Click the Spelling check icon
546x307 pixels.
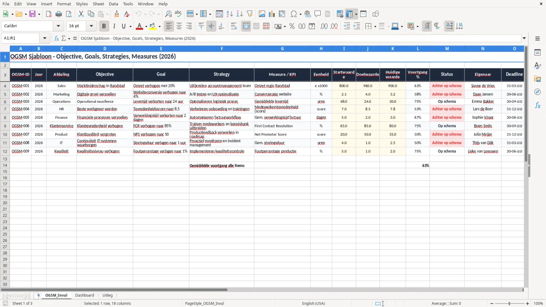tap(178, 14)
